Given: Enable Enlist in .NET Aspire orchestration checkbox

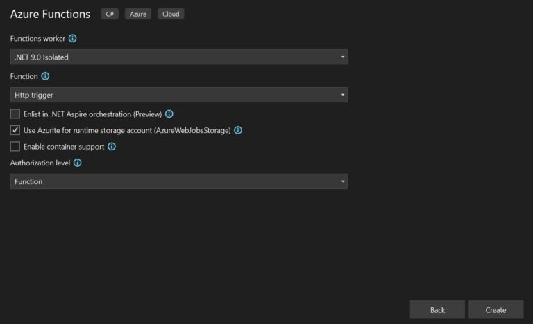Looking at the screenshot, I should 15,114.
